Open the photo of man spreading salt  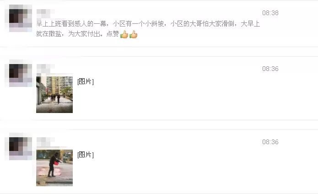coord(54,167)
